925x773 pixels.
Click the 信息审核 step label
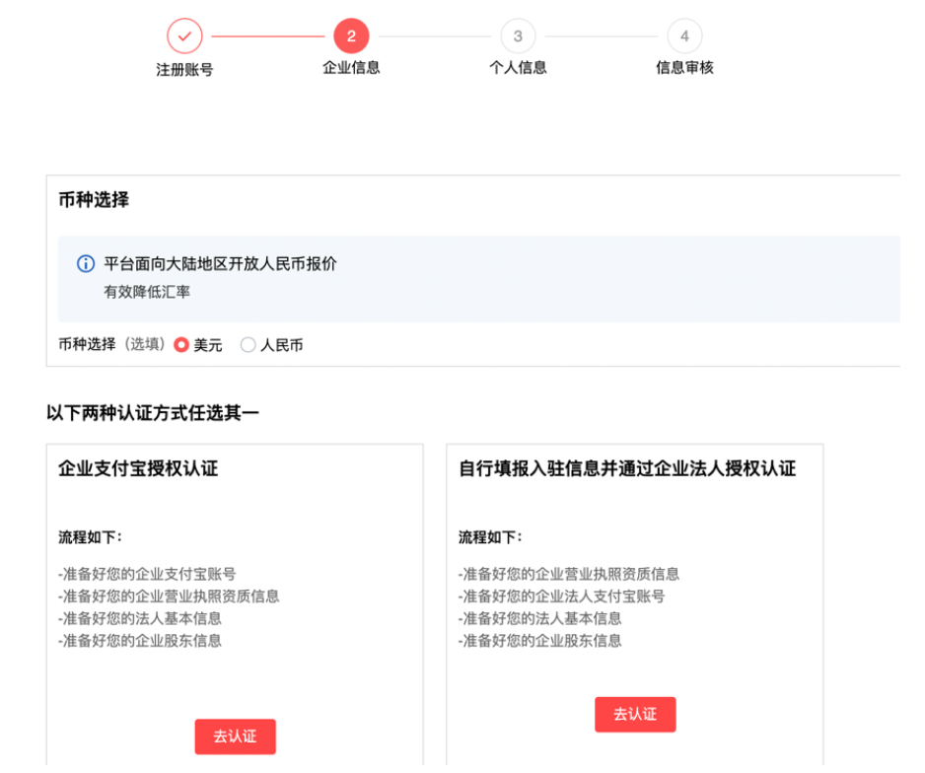point(684,68)
